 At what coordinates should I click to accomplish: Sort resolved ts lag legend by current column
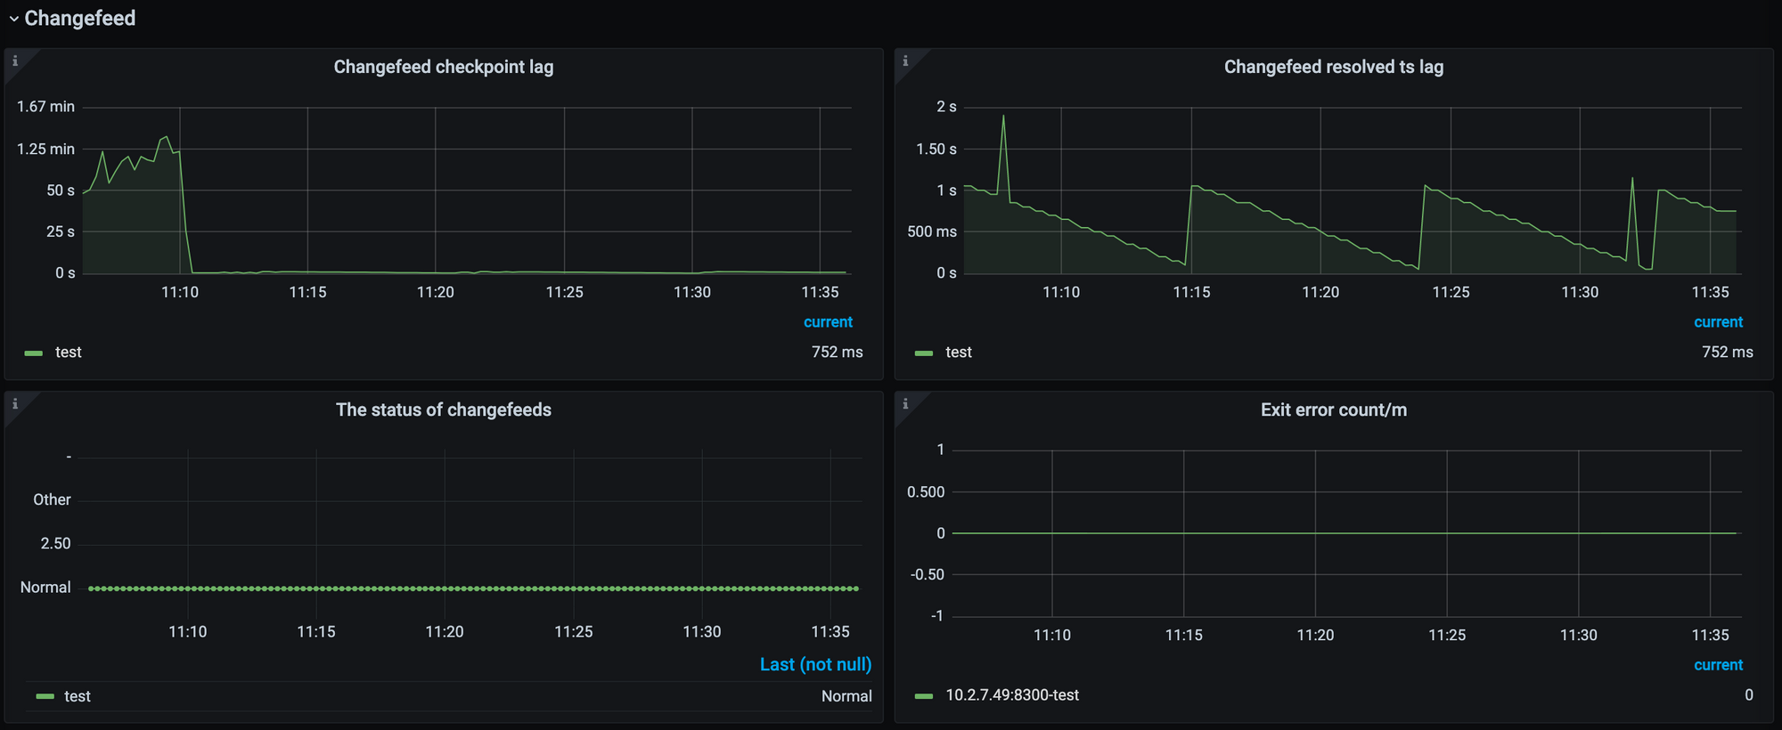pyautogui.click(x=1718, y=322)
